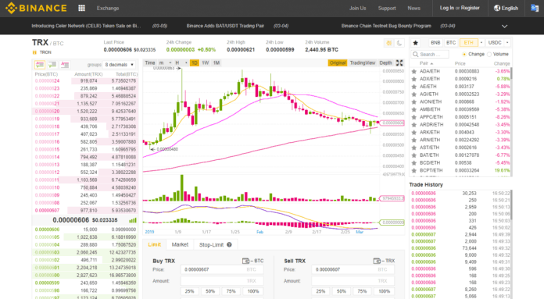Favorite the ADA/ETH pair star
This screenshot has width=544, height=299.
414,71
